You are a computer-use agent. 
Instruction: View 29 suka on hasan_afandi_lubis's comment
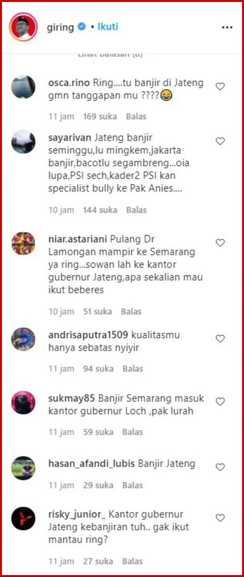coord(98,486)
